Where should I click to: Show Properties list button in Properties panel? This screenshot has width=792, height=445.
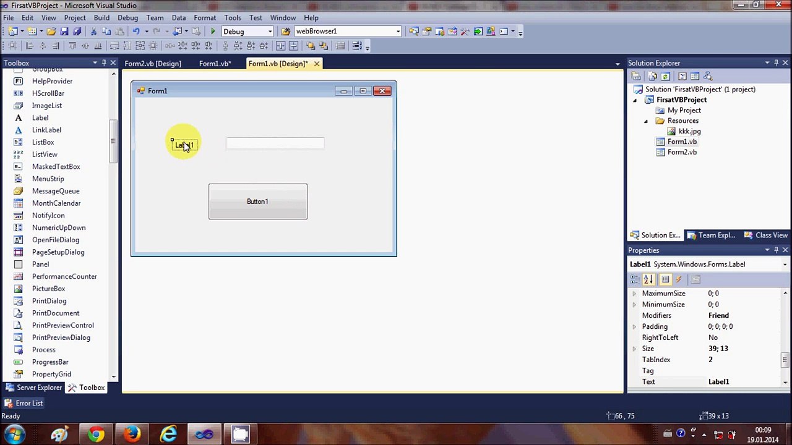(665, 279)
